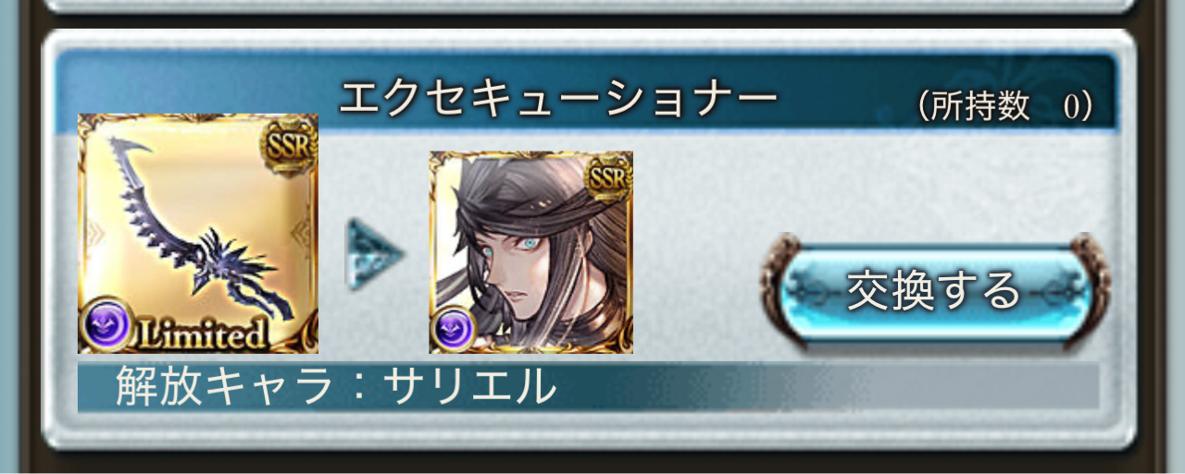Viewport: 1185px width, 474px height.
Task: Select the Sariel character portrait
Action: point(531,252)
